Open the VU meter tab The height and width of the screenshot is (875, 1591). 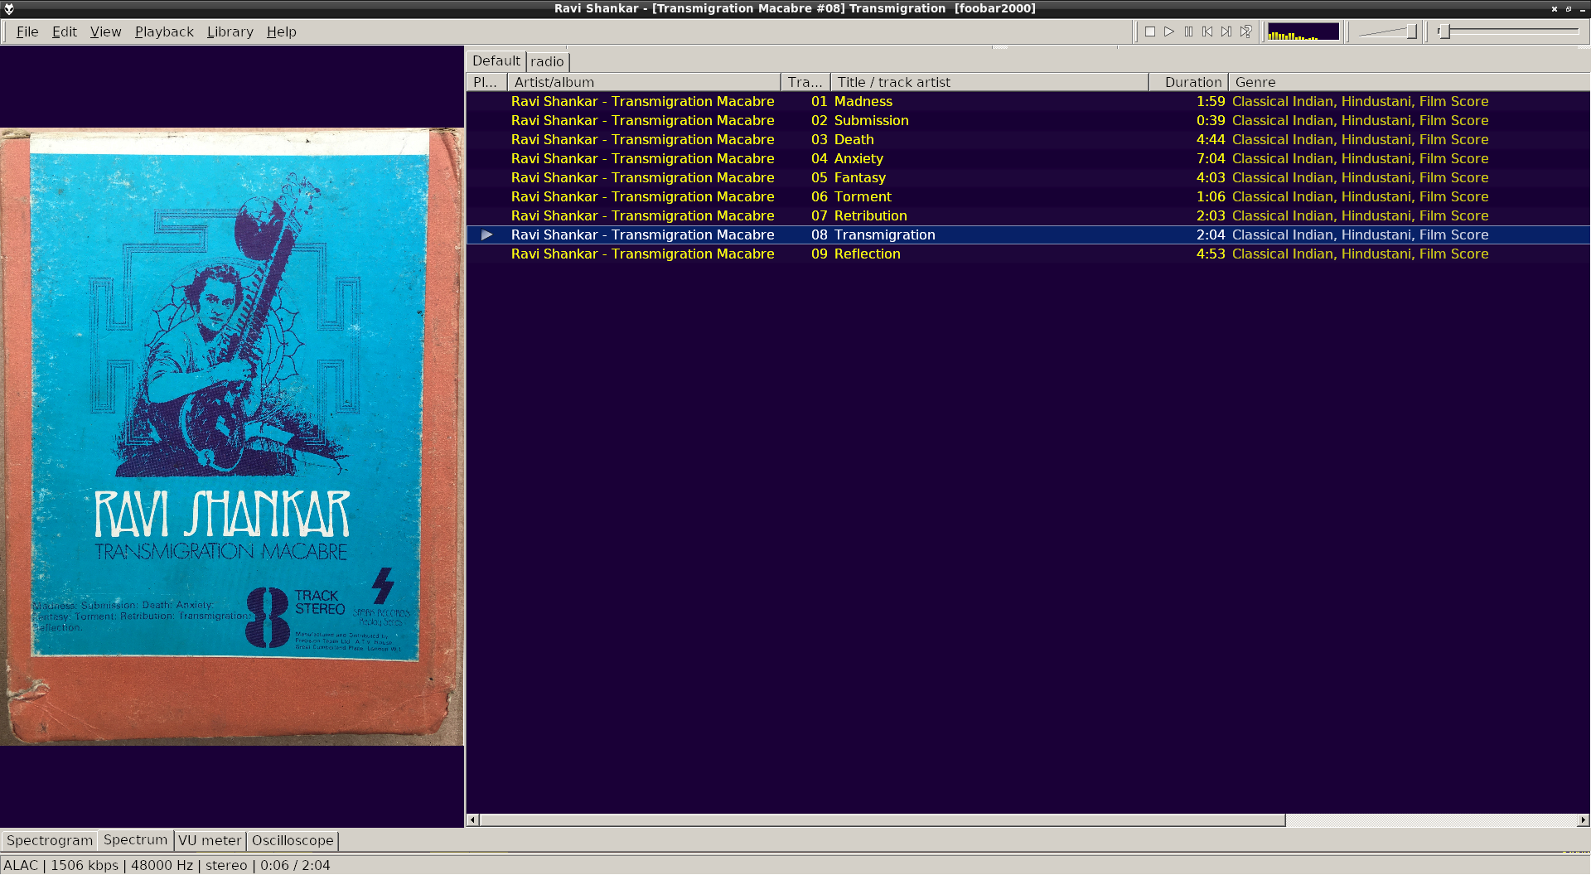click(210, 840)
